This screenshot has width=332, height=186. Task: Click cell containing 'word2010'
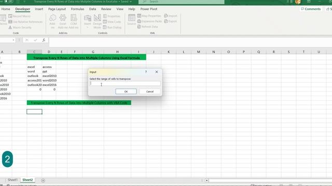click(x=49, y=81)
